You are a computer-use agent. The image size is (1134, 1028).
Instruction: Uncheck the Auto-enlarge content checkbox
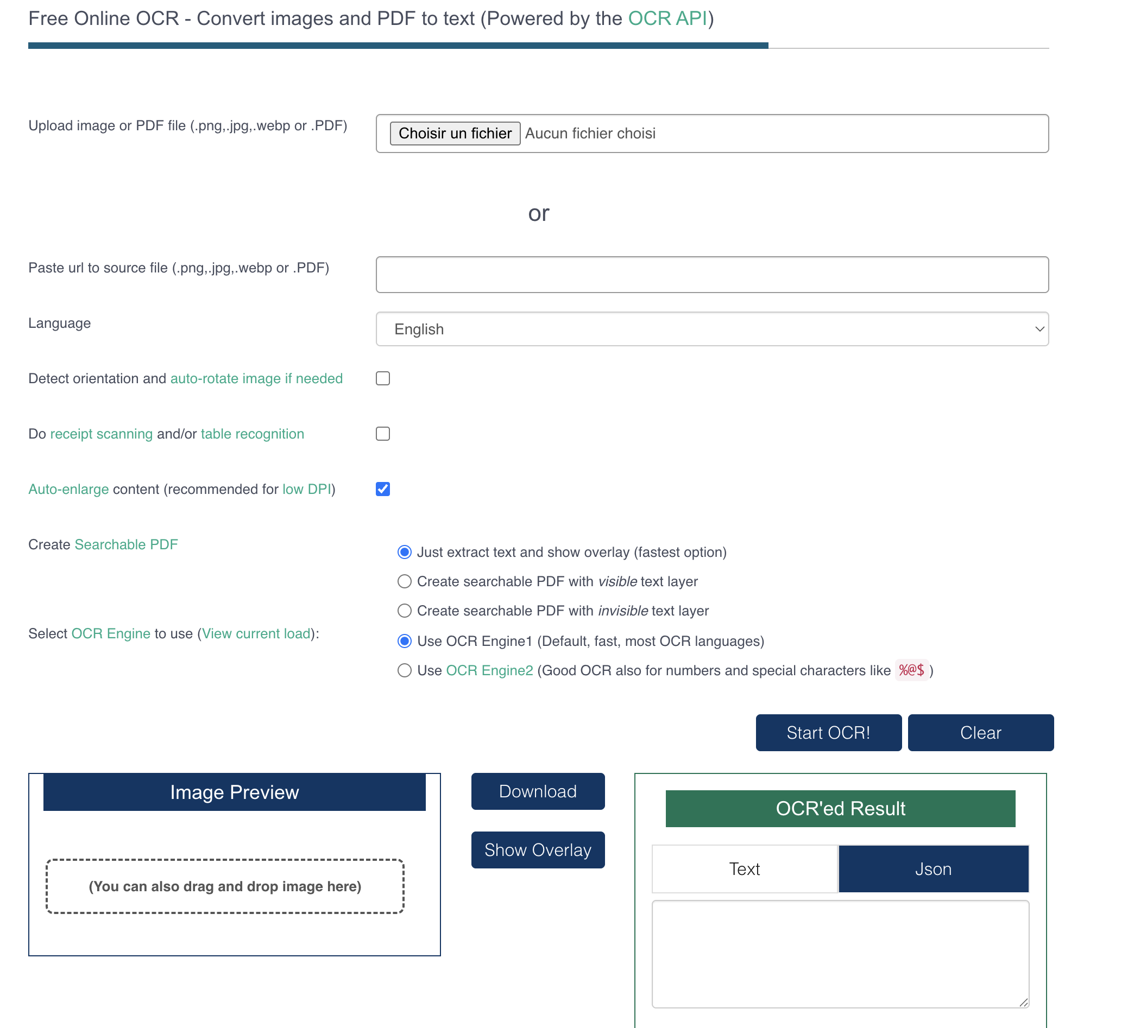point(382,489)
